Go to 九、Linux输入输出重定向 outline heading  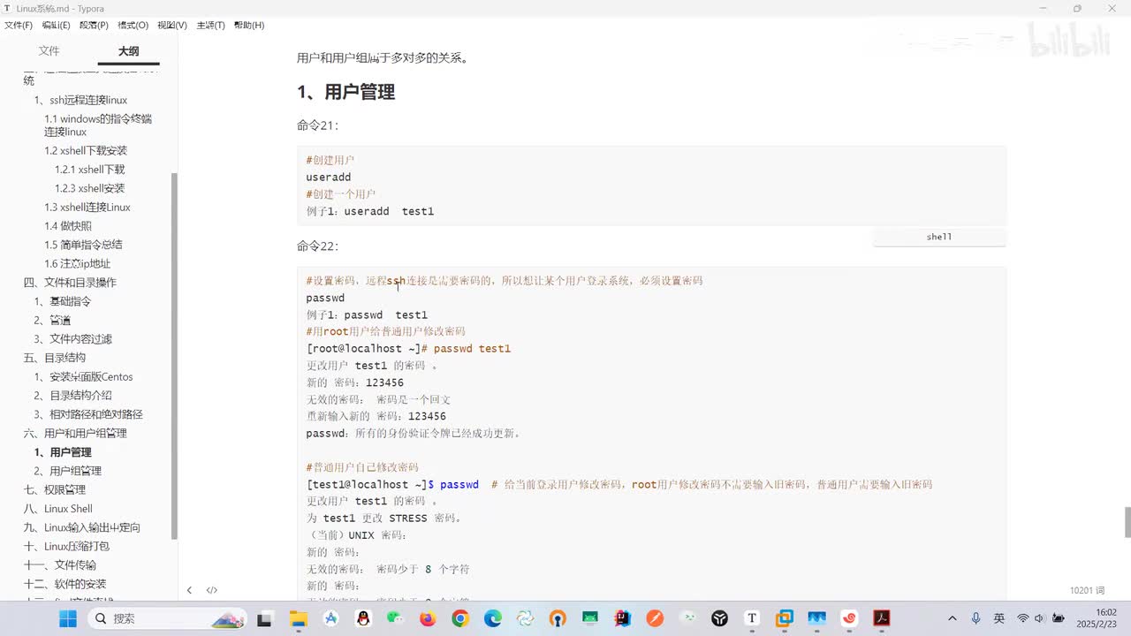(x=82, y=527)
